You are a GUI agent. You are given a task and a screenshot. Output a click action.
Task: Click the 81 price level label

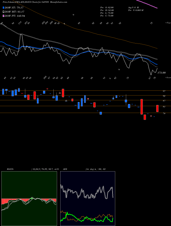click(x=164, y=106)
